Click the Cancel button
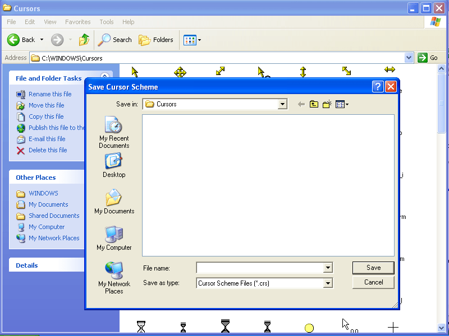This screenshot has width=449, height=336. coord(373,282)
